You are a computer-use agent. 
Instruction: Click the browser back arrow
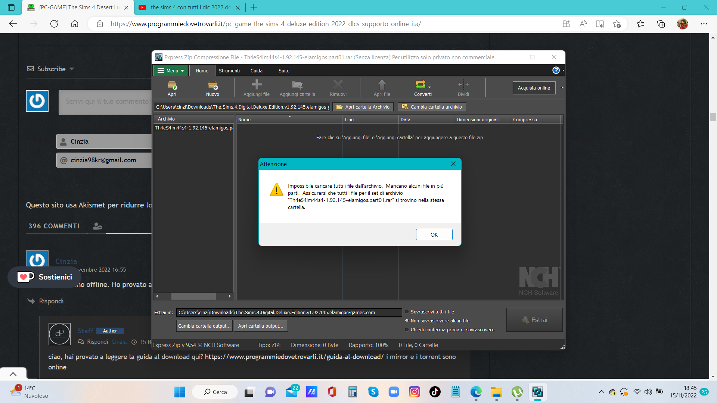click(x=13, y=24)
